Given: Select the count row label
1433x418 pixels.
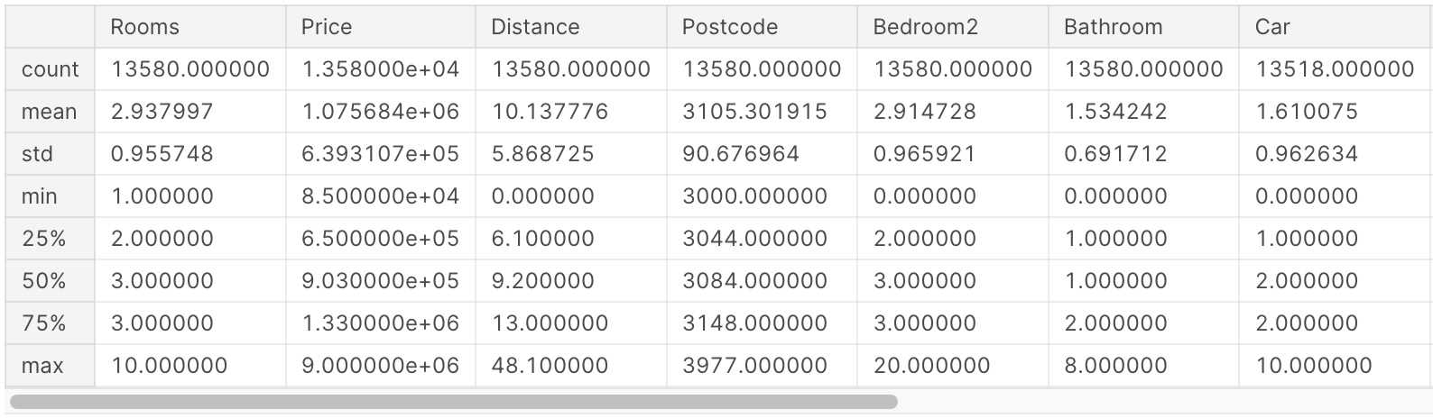Looking at the screenshot, I should pos(50,69).
